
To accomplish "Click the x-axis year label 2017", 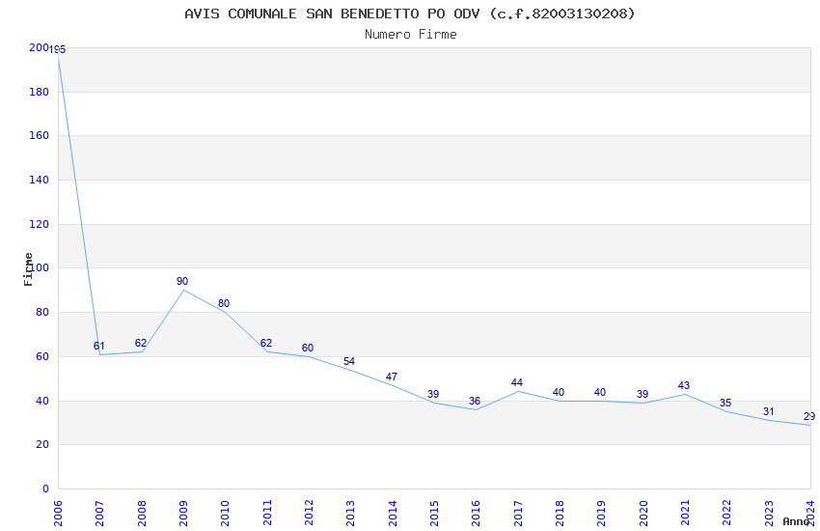I will click(x=518, y=513).
